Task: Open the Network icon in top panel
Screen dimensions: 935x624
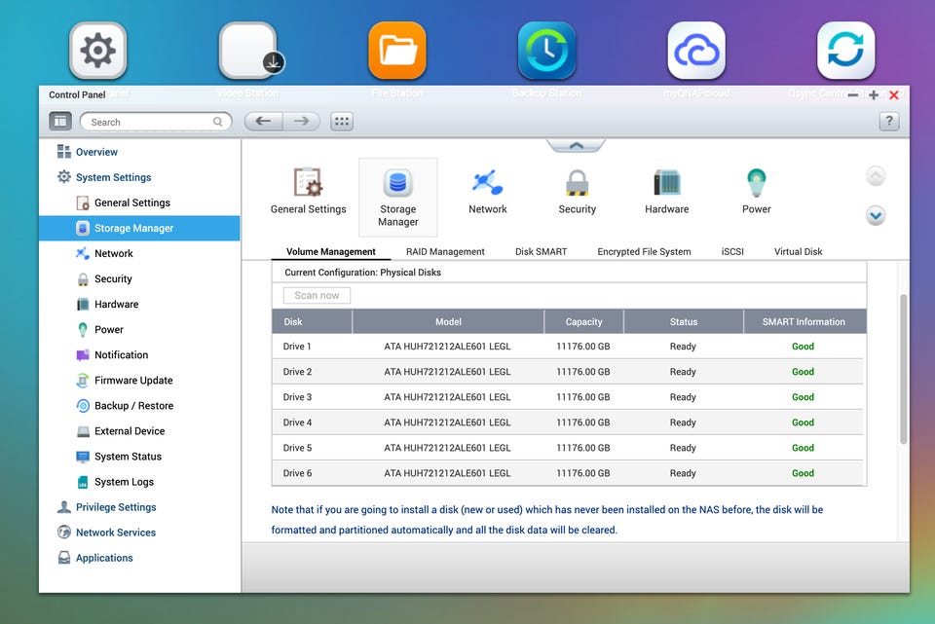Action: [x=487, y=183]
